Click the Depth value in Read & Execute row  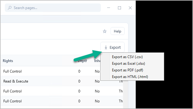[79, 81]
